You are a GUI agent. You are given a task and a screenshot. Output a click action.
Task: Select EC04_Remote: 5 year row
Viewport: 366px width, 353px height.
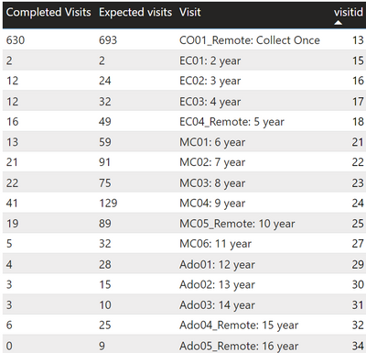(184, 122)
